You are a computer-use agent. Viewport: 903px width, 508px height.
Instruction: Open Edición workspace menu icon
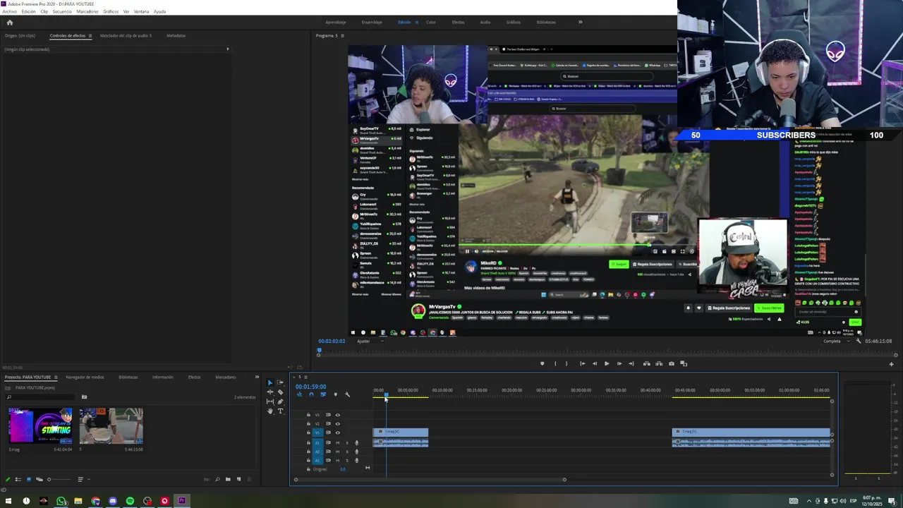tap(416, 22)
